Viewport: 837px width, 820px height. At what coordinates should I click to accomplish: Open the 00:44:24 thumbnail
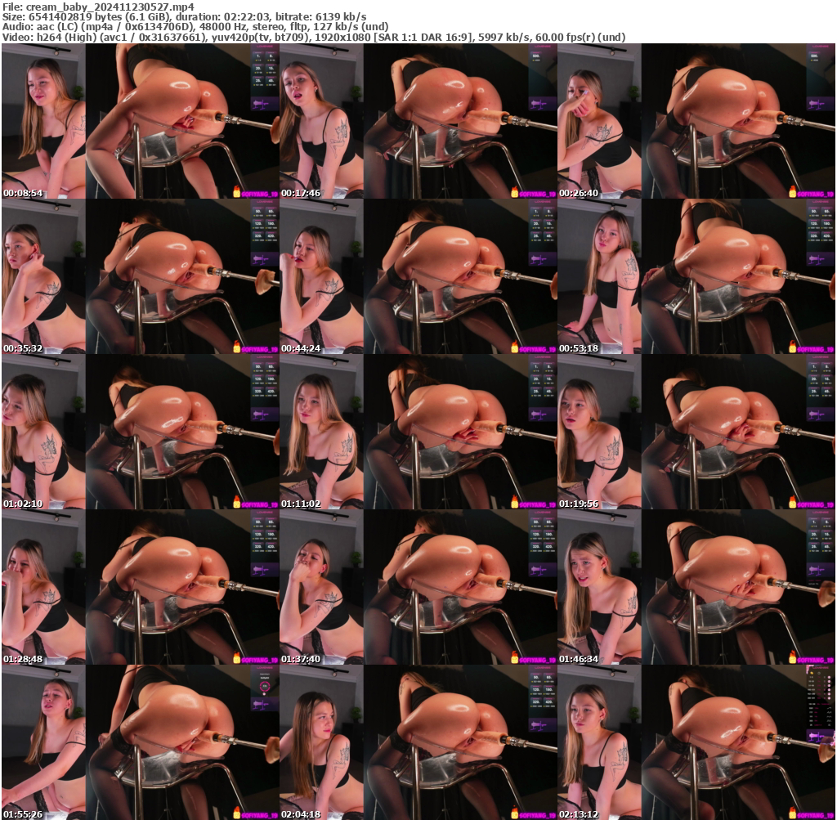point(418,276)
